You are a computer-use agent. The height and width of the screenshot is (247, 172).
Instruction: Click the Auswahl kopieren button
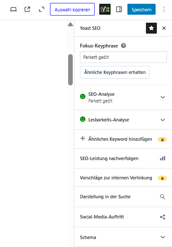(x=72, y=9)
